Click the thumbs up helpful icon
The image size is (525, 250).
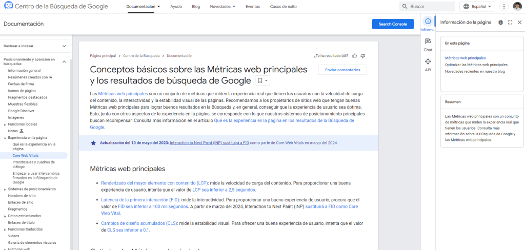pos(355,56)
